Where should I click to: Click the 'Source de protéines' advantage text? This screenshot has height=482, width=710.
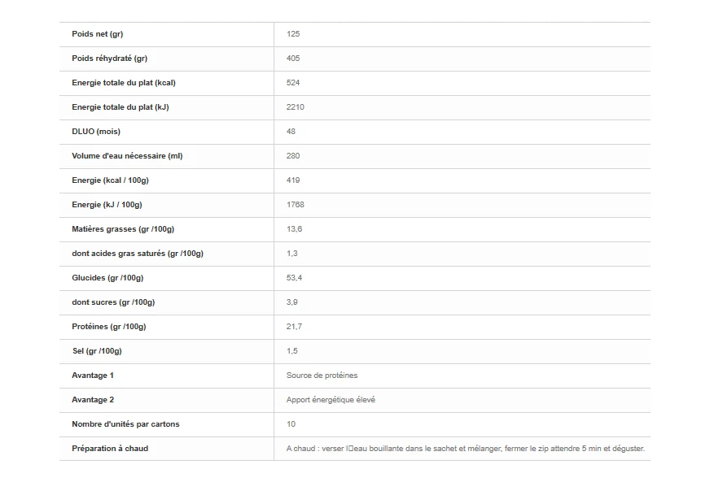(x=322, y=376)
